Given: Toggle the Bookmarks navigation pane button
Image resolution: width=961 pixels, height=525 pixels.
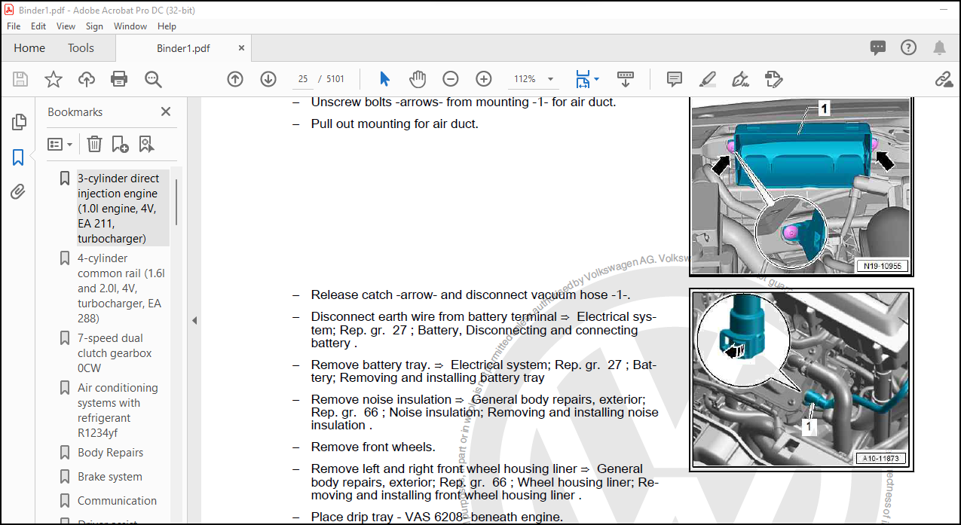Looking at the screenshot, I should pos(18,157).
